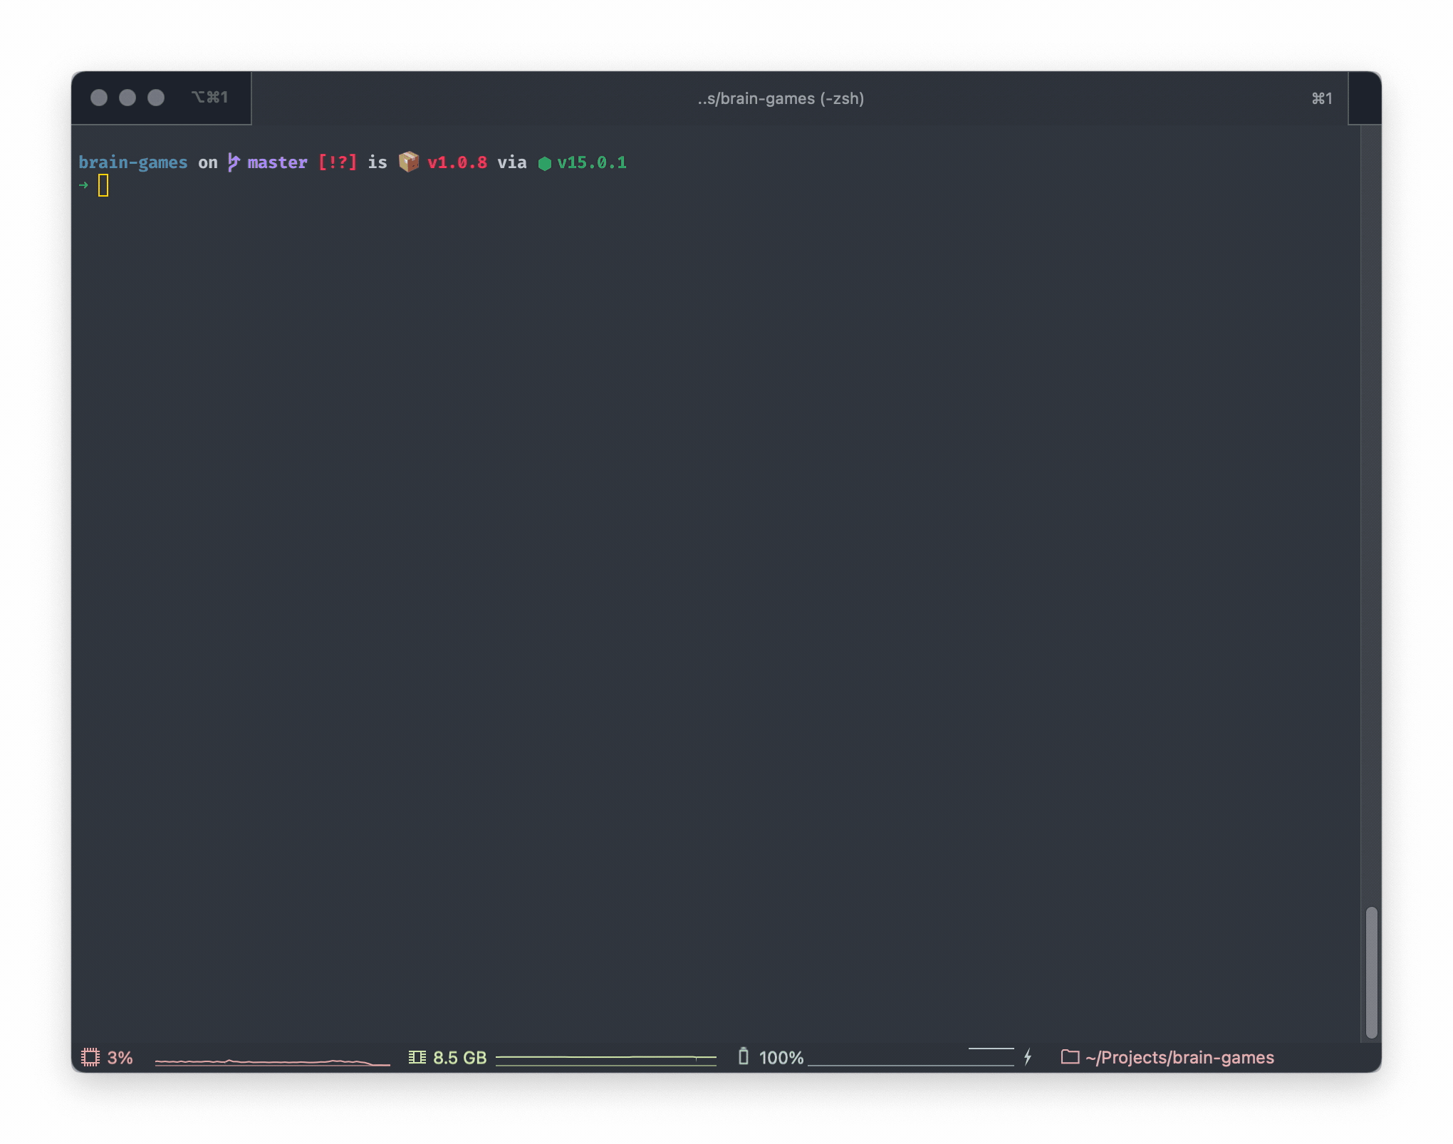Viewport: 1453px width, 1144px height.
Task: Click the folder icon in status bar
Action: point(1070,1057)
